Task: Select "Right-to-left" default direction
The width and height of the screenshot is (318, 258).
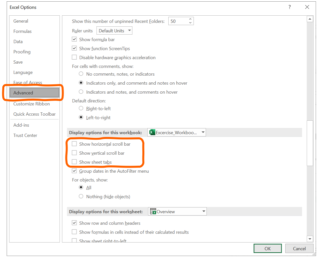Action: (81, 108)
